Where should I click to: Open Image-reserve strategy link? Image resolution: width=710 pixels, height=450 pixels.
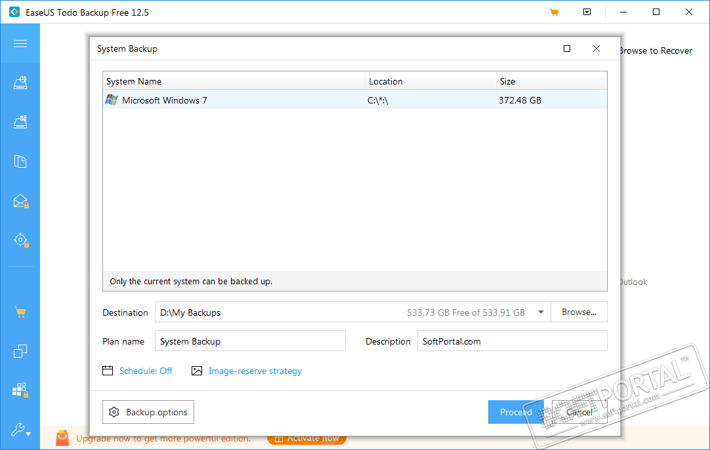[255, 371]
